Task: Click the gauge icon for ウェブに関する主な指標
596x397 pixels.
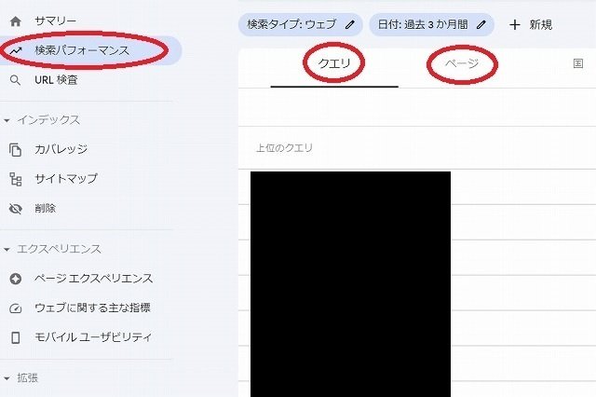Action: pos(16,308)
